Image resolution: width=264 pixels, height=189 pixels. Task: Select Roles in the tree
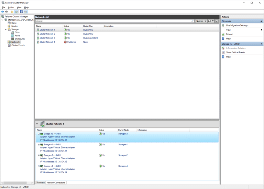click(14, 23)
